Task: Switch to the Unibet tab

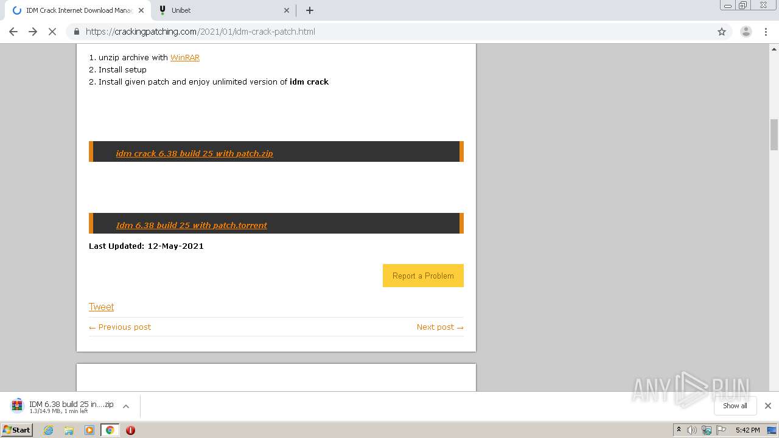Action: tap(223, 10)
